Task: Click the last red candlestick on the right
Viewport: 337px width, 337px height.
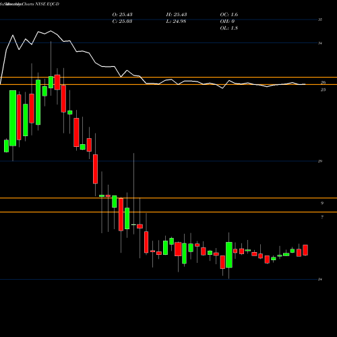Action: [305, 250]
